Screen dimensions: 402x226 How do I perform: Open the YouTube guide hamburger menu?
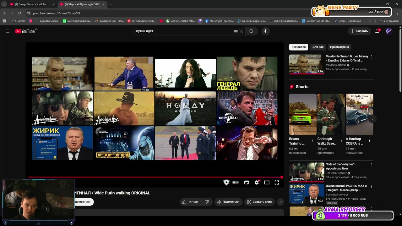click(x=8, y=31)
